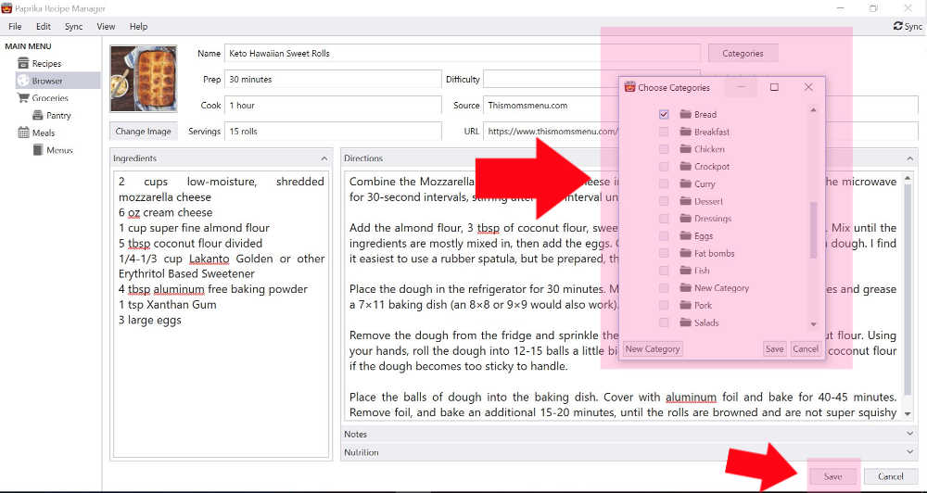This screenshot has width=927, height=493.
Task: Uncheck the Bread category checkbox
Action: point(664,114)
